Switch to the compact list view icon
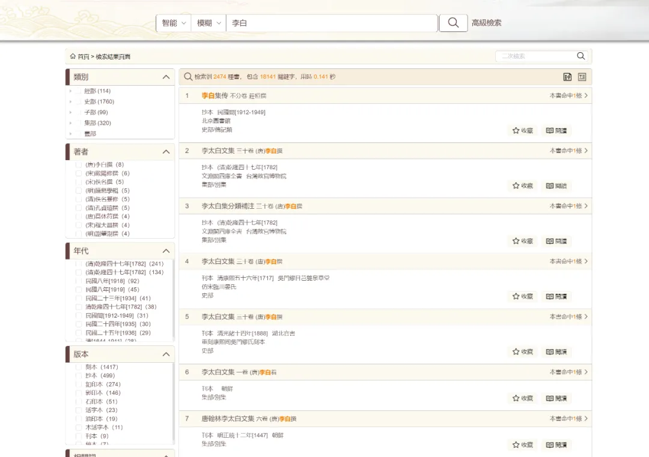Viewport: 649px width, 457px height. (x=582, y=77)
